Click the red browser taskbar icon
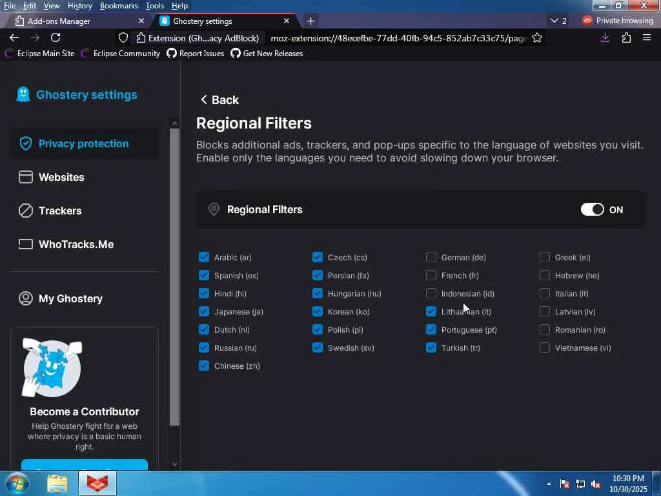661x496 pixels. click(x=97, y=483)
